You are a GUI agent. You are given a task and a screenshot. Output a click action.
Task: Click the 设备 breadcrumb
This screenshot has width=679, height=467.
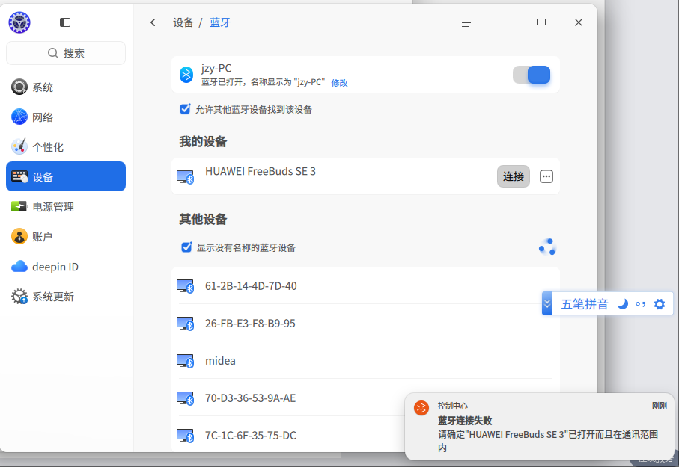click(183, 22)
